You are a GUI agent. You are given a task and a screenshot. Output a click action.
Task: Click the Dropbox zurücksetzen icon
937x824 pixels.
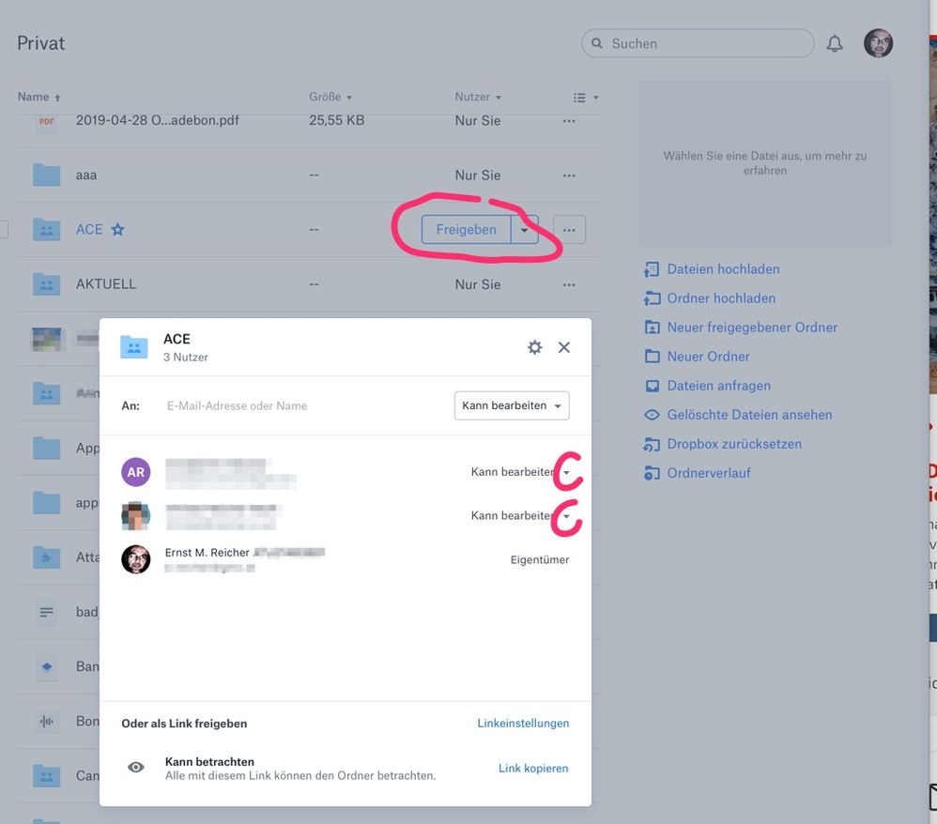click(652, 444)
